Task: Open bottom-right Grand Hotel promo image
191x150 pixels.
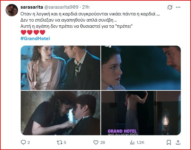Action: [141, 113]
